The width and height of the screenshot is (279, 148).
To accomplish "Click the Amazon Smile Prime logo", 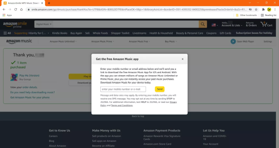I will tap(15, 25).
